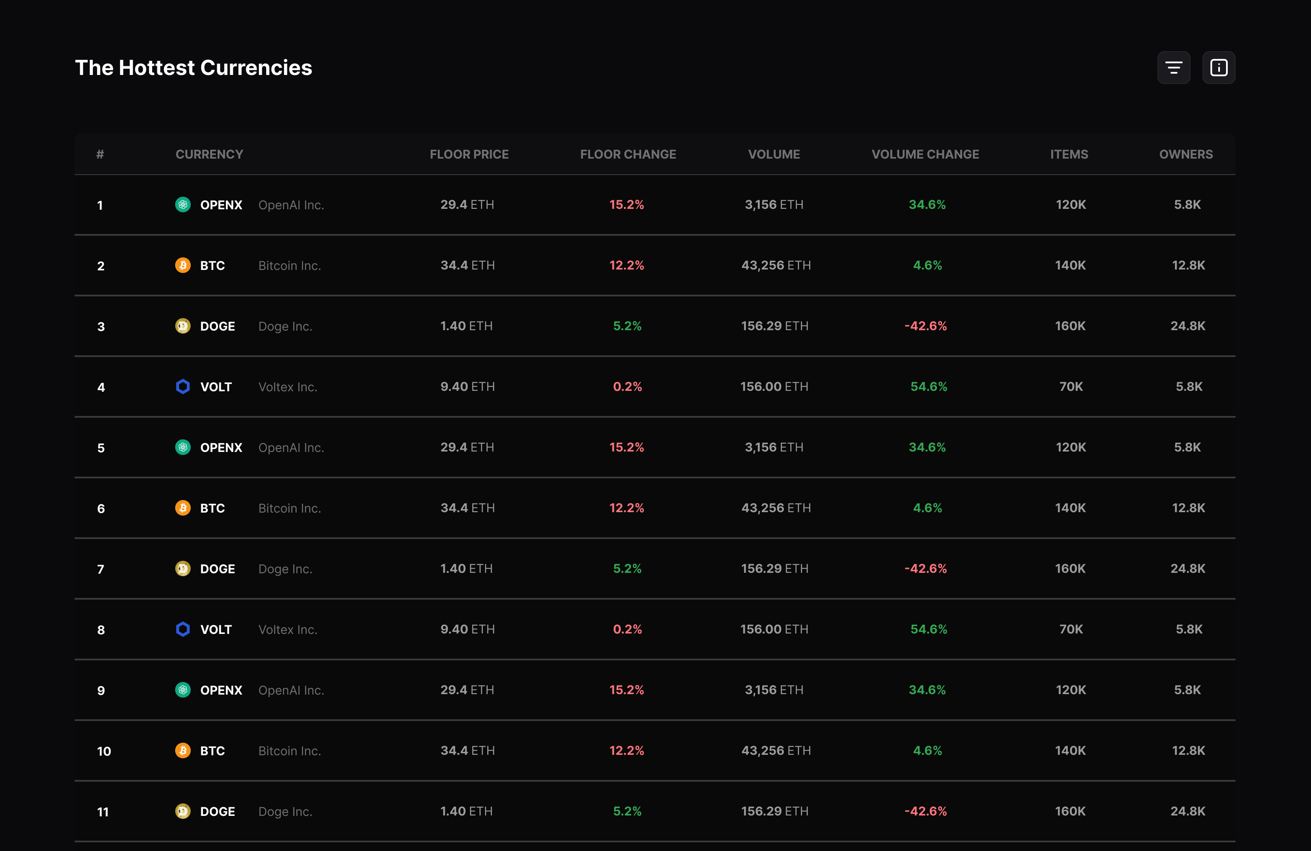1311x851 pixels.
Task: Select OPENX ticker in row 1
Action: pyautogui.click(x=222, y=205)
